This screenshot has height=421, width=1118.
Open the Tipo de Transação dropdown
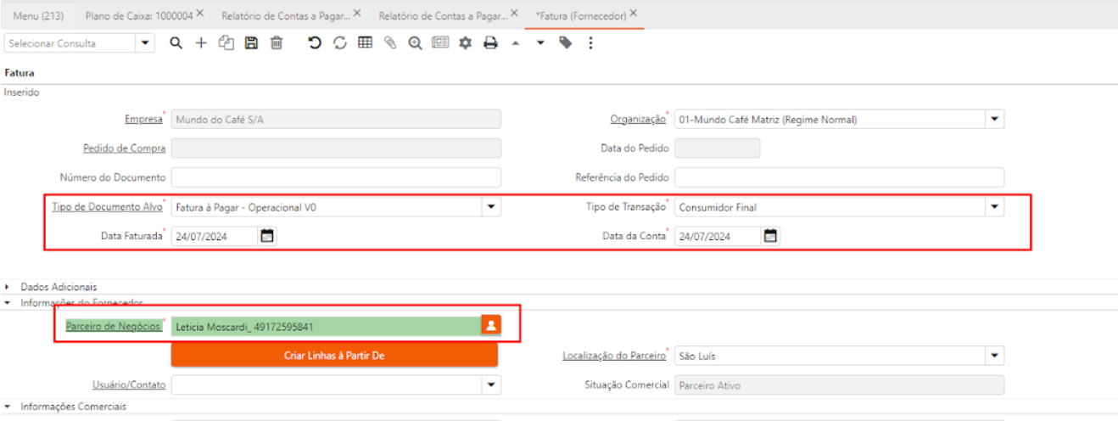tap(994, 207)
